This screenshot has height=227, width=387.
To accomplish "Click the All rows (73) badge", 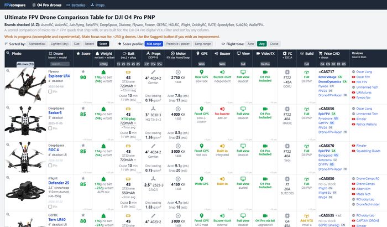I will 25,64.
